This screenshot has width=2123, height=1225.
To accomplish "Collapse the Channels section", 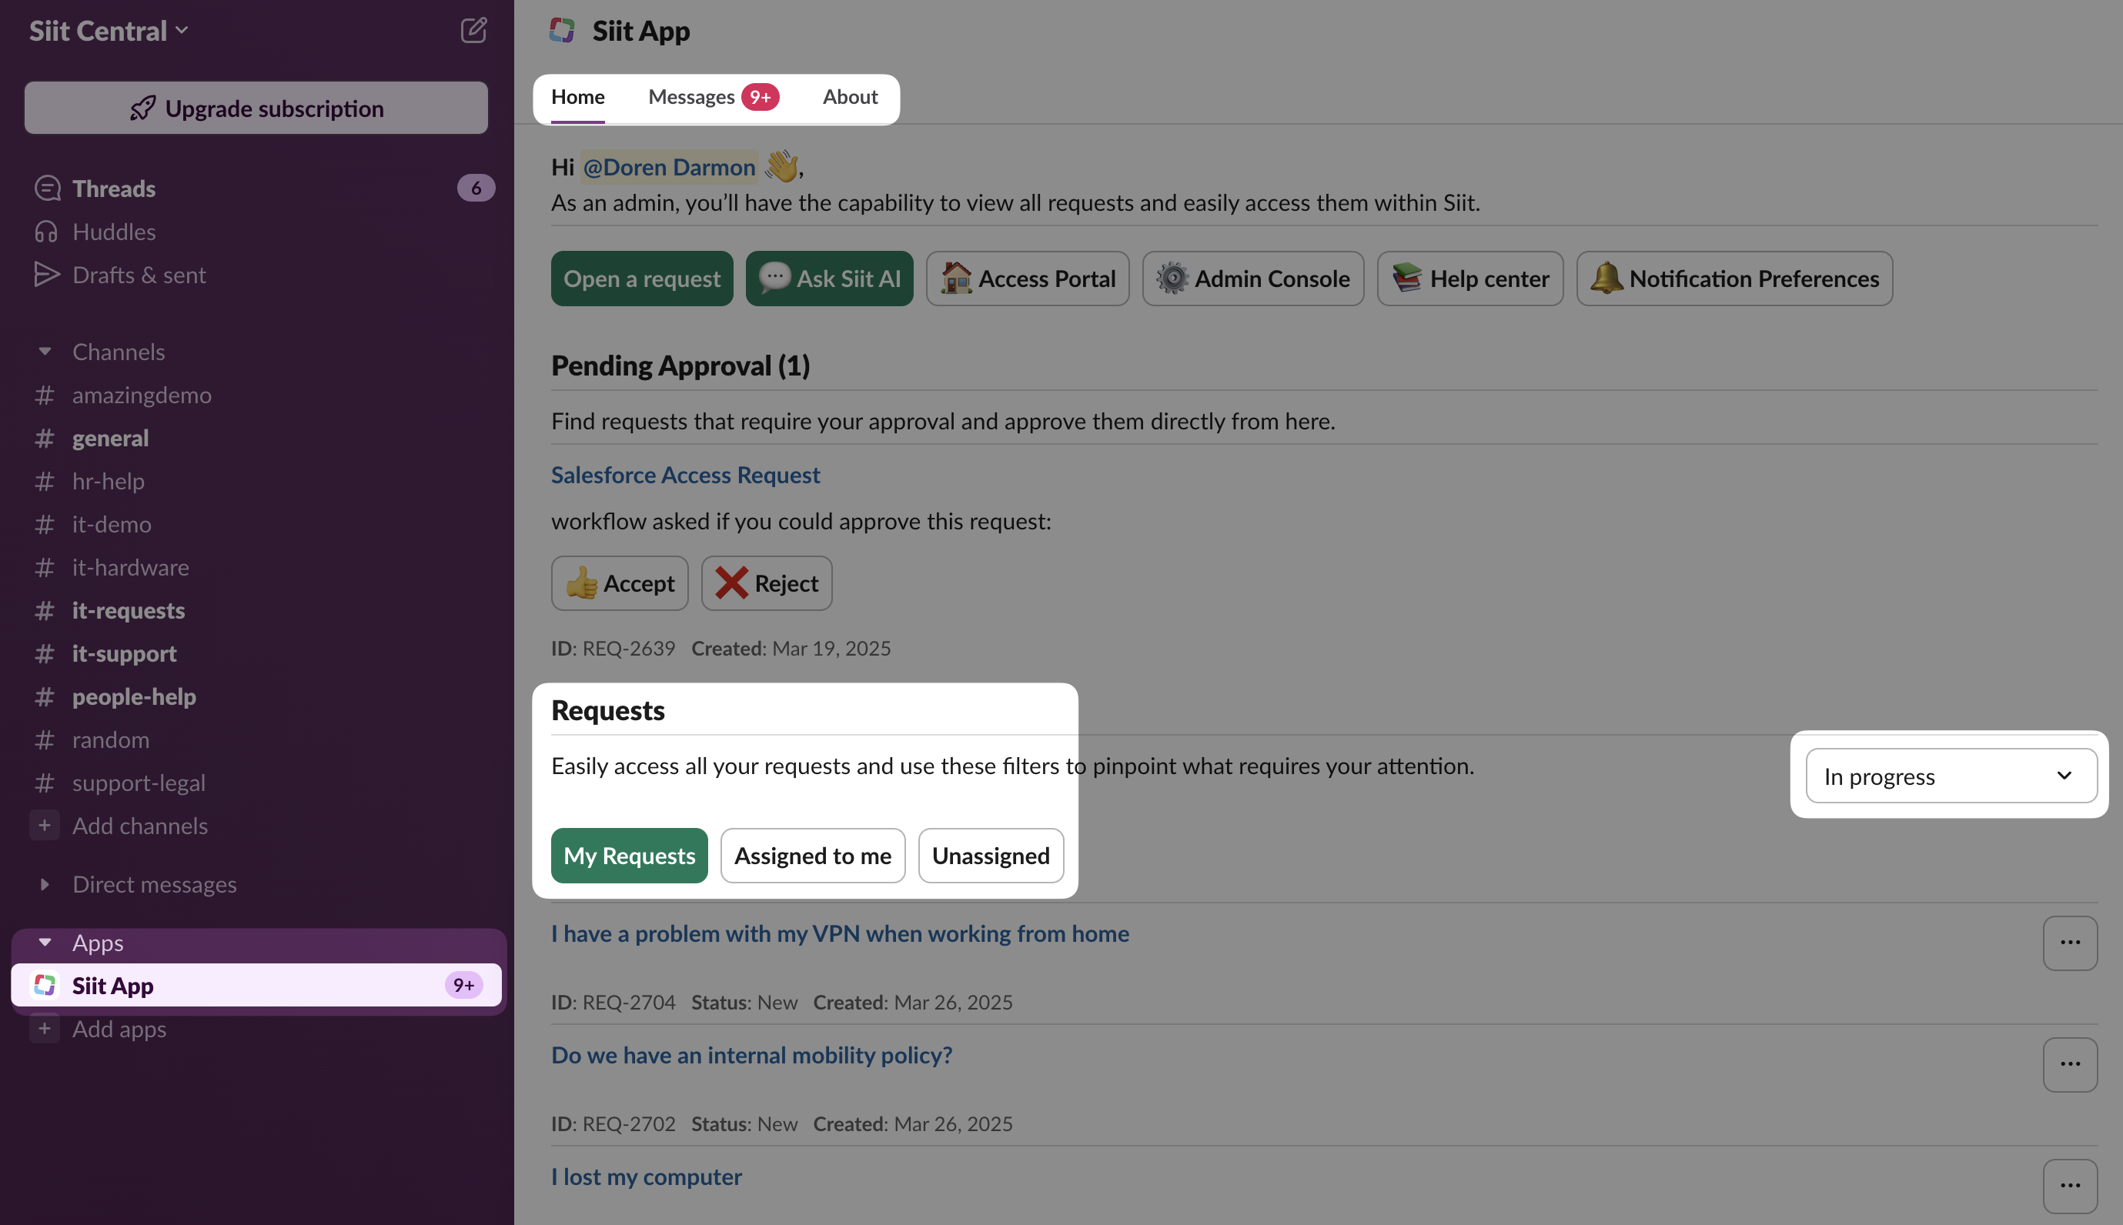I will 45,351.
